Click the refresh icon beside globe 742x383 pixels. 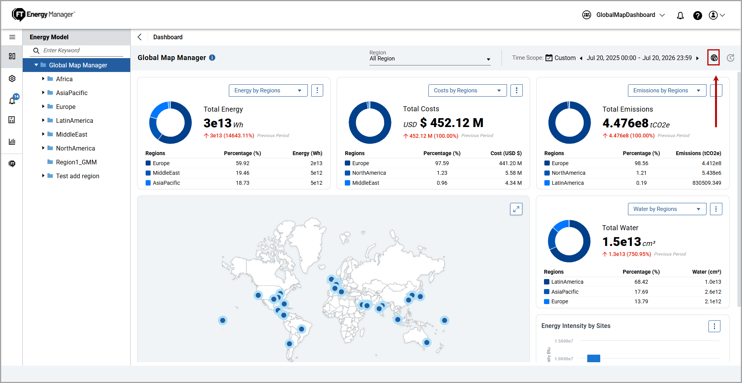730,58
